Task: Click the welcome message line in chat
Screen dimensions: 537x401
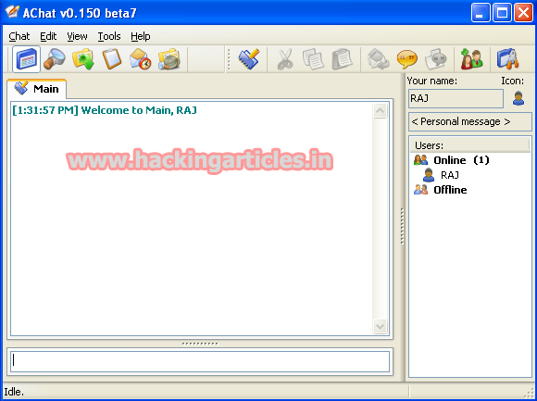Action: pyautogui.click(x=105, y=110)
